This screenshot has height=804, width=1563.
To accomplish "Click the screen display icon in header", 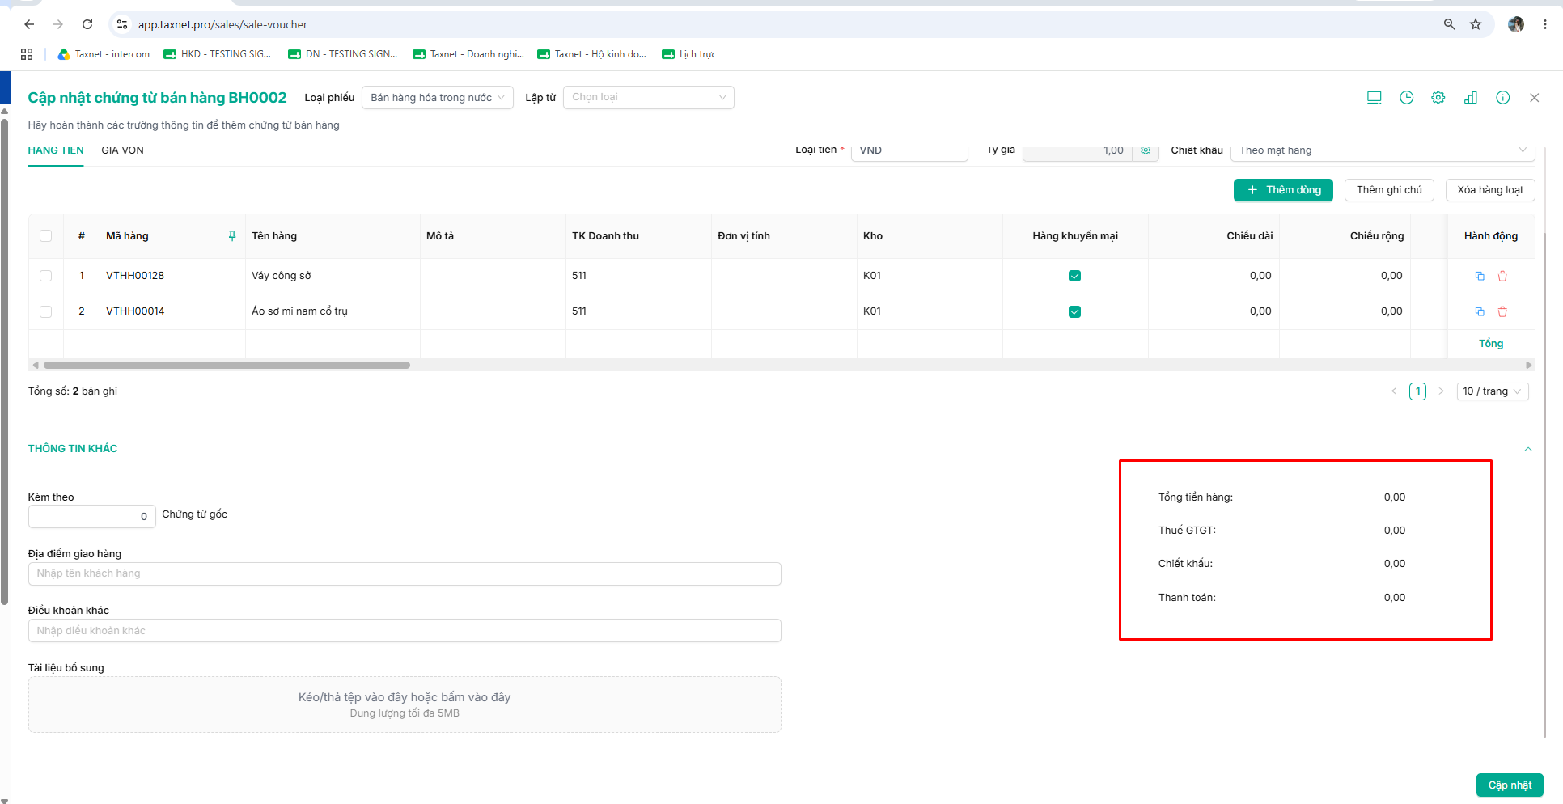I will coord(1374,98).
